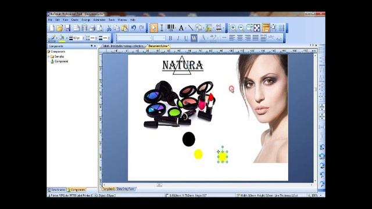Open the Arrange menu

tap(85, 20)
